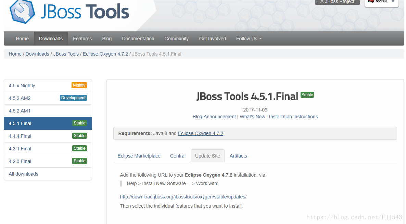Open Documentation in the navigation bar
Screen dimensions: 406x224
click(x=138, y=39)
